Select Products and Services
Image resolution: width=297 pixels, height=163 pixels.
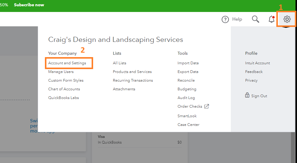point(132,72)
